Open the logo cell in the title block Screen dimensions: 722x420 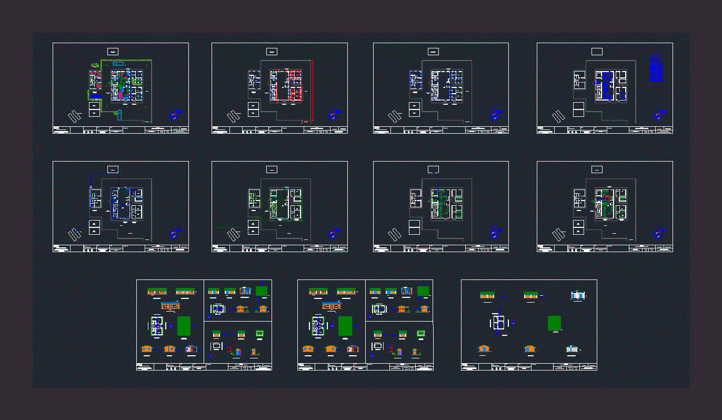pyautogui.click(x=57, y=128)
